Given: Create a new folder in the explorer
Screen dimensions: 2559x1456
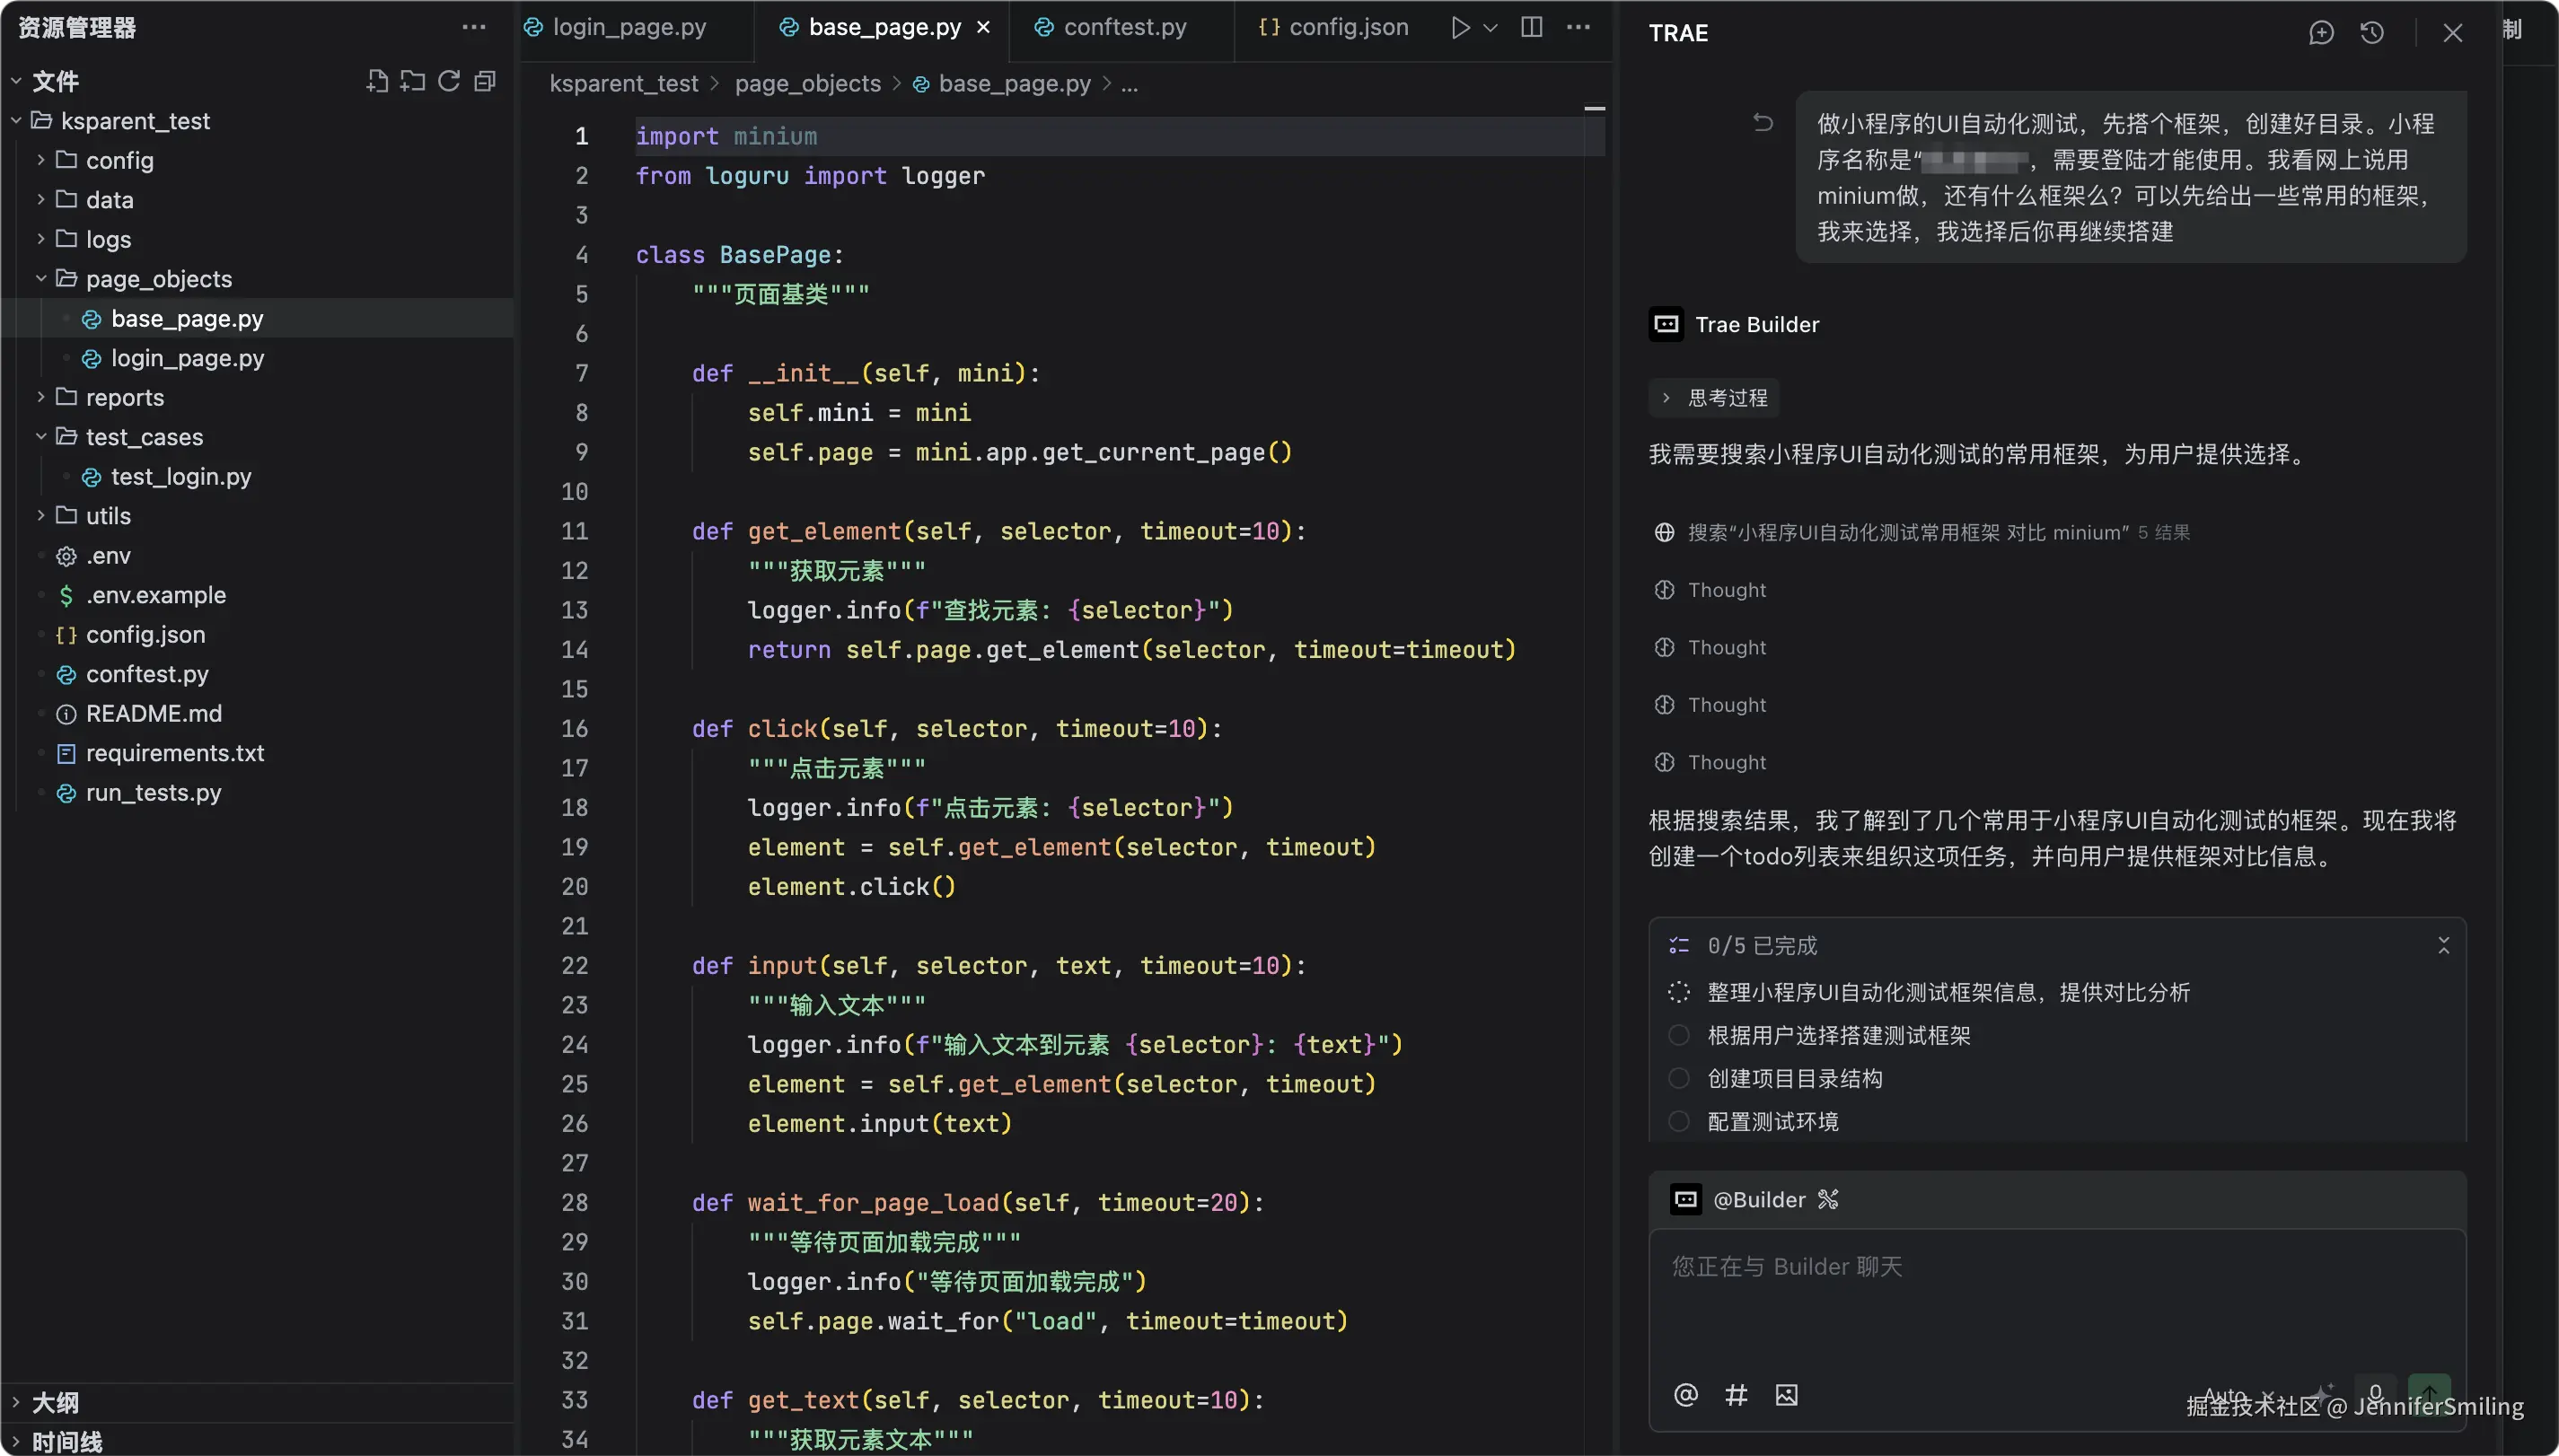Looking at the screenshot, I should pos(412,81).
